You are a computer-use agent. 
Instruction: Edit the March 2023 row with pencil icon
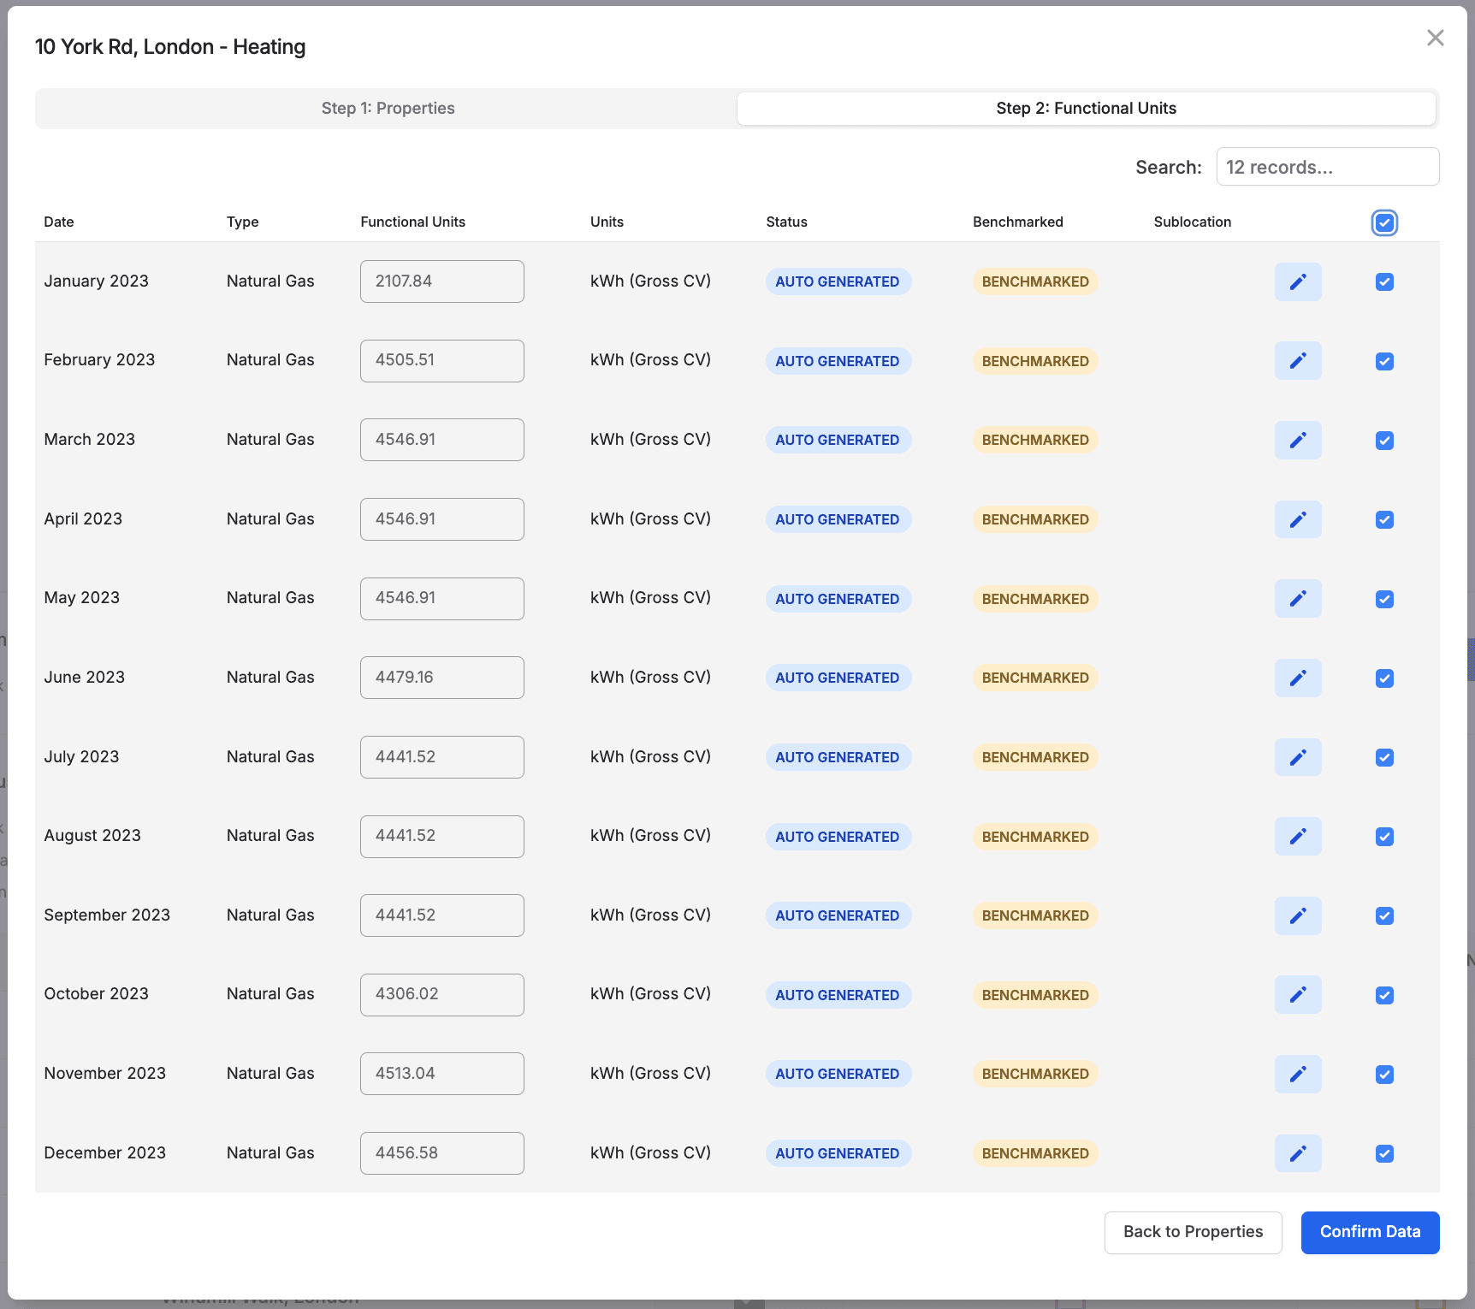coord(1297,440)
